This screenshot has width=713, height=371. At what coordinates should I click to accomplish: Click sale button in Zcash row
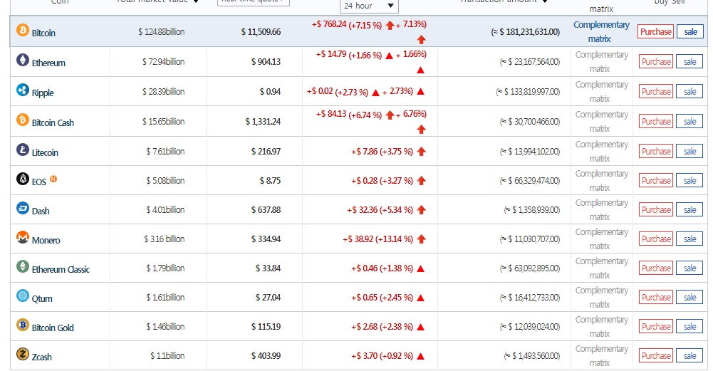pos(689,355)
